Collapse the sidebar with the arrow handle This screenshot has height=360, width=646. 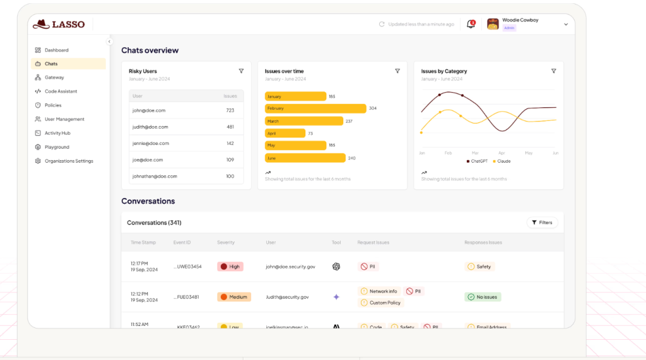coord(109,42)
